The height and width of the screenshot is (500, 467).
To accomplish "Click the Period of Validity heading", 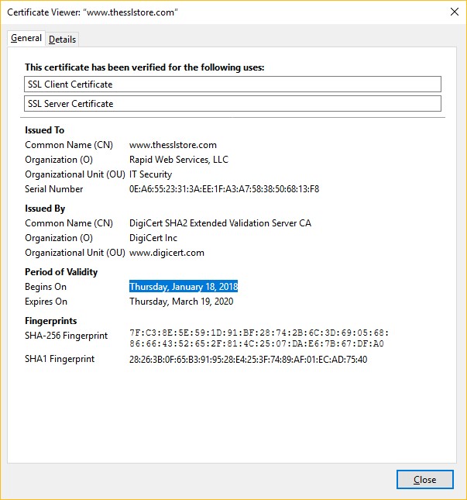I will 61,272.
